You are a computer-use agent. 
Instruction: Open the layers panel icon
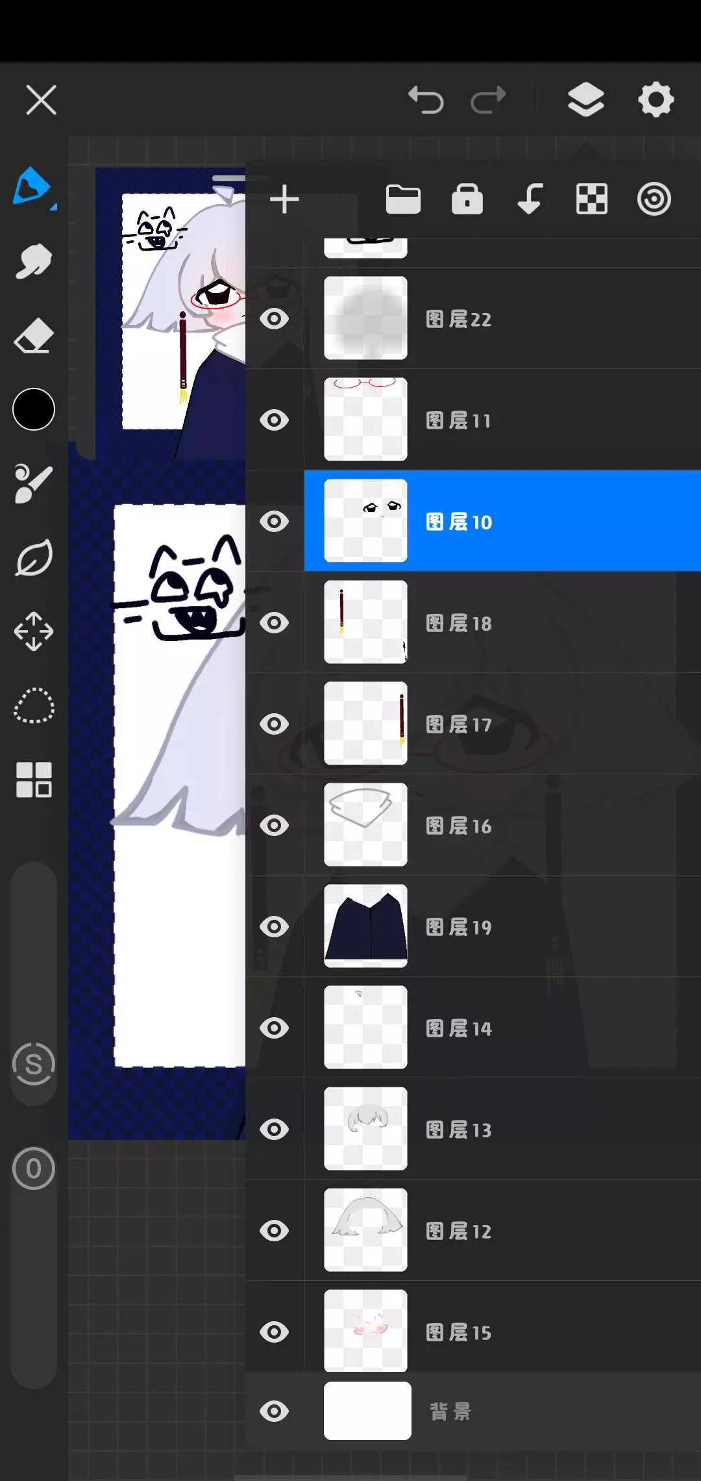586,100
